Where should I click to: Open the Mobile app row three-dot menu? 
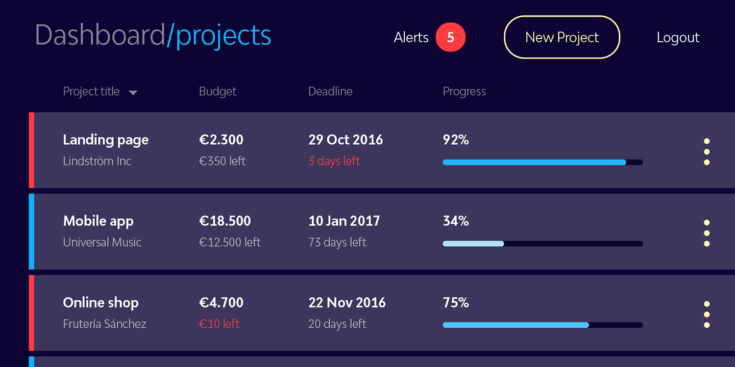pyautogui.click(x=706, y=233)
